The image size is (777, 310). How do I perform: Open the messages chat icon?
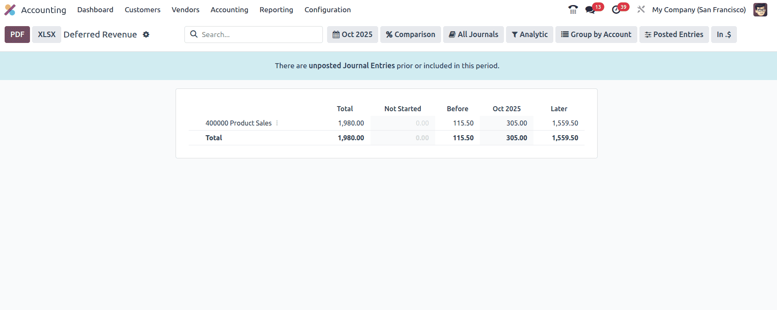(x=590, y=10)
